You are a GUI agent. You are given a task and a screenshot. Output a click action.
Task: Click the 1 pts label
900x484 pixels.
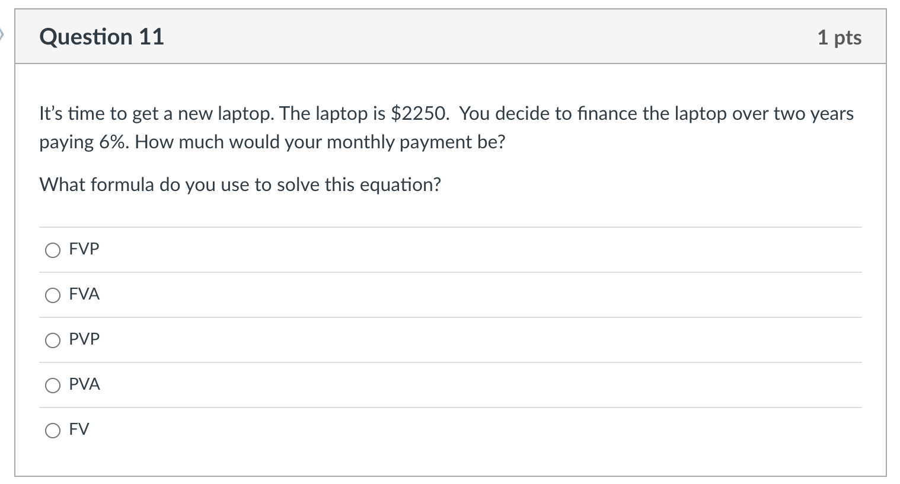coord(840,37)
